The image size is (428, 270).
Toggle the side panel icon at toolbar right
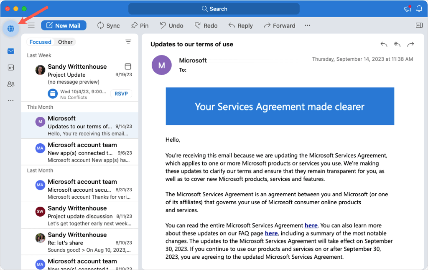(419, 25)
